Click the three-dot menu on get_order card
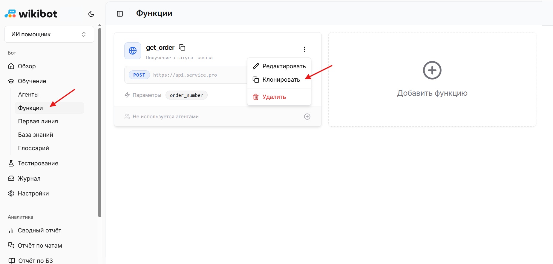 tap(304, 49)
